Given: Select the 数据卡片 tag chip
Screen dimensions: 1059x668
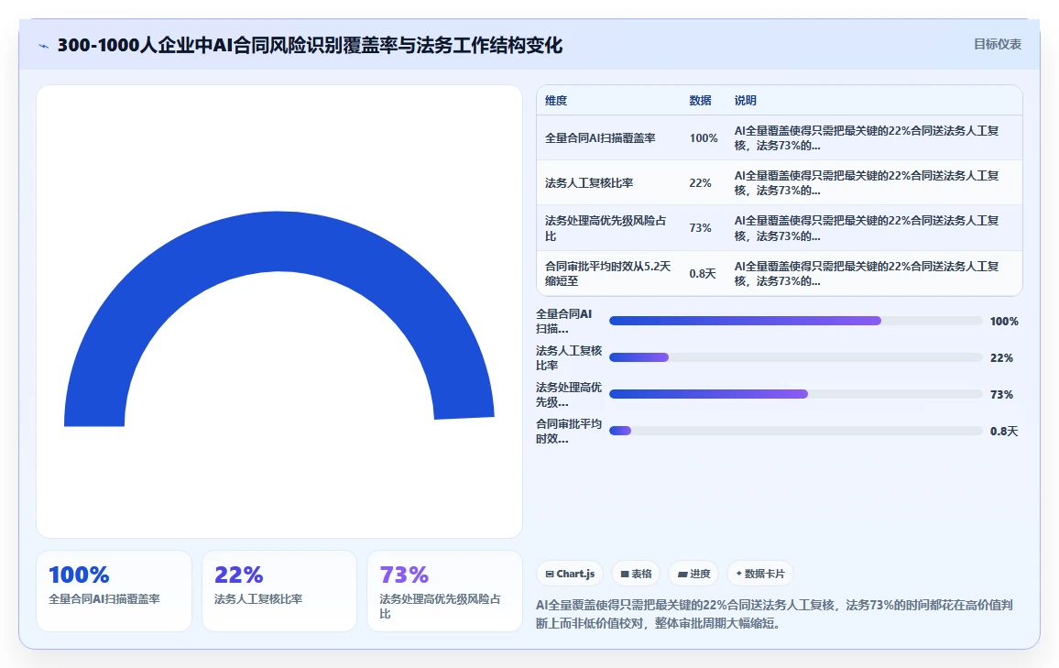Looking at the screenshot, I should (x=760, y=574).
